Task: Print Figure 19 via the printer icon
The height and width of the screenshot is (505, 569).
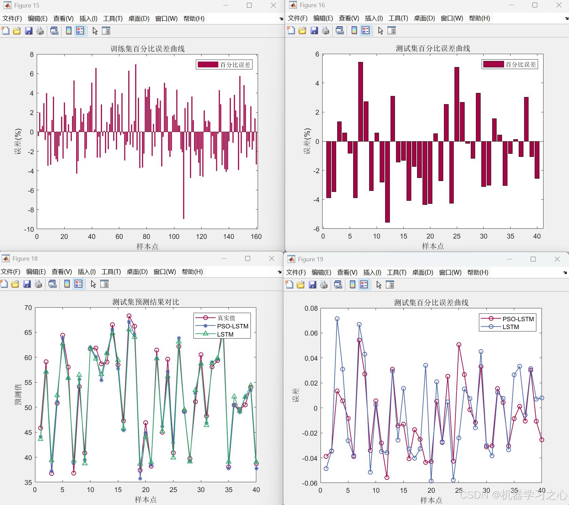Action: point(324,285)
